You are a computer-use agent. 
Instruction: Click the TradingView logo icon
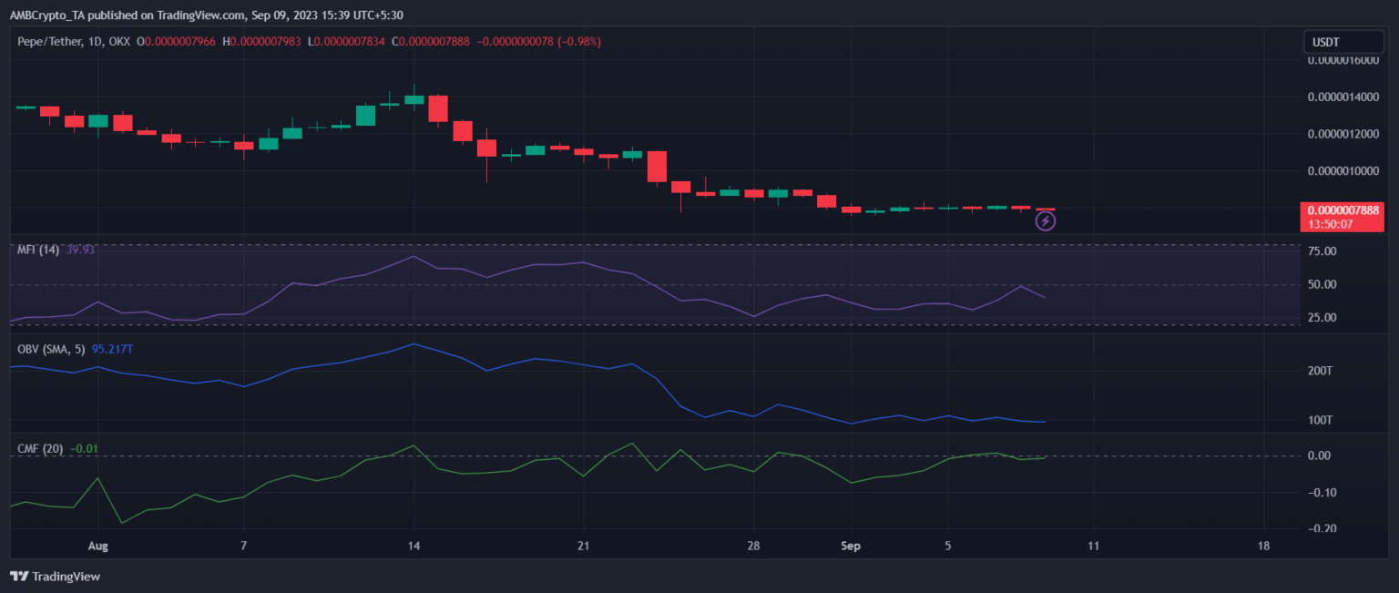click(x=19, y=577)
